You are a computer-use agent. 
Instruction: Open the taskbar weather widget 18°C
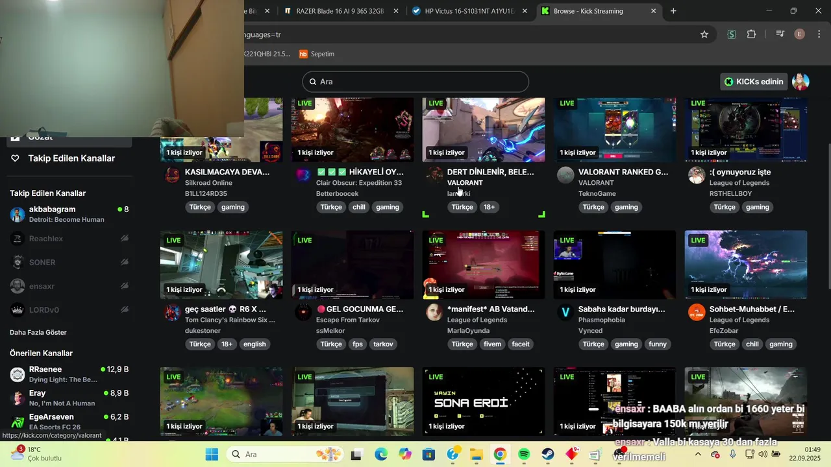(x=36, y=453)
